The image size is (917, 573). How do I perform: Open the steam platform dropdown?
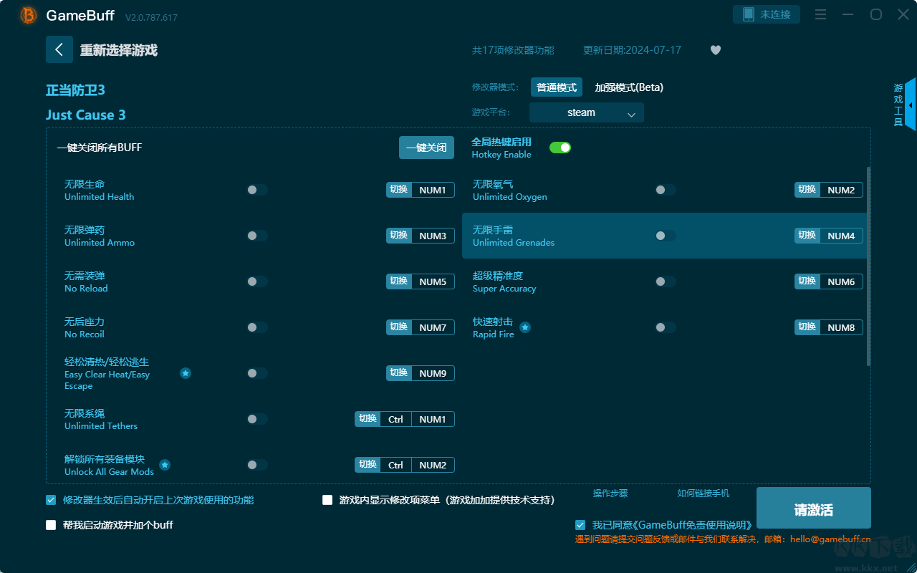tap(586, 112)
